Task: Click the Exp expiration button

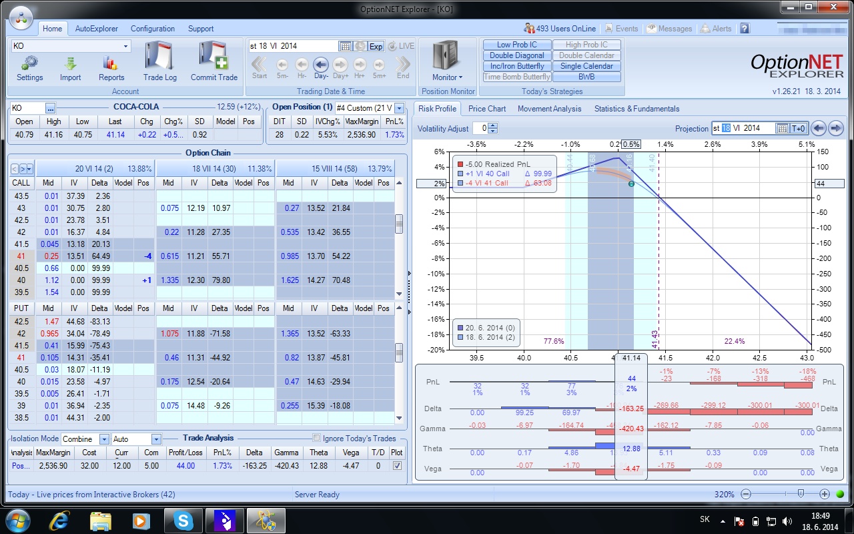Action: tap(376, 46)
